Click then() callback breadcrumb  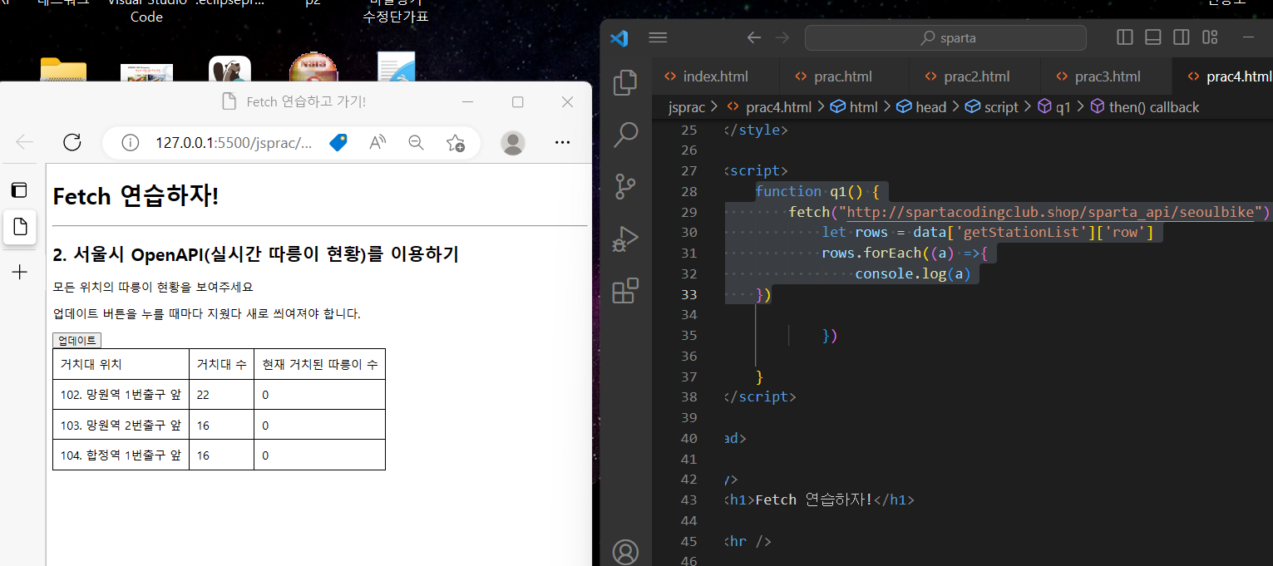1144,107
